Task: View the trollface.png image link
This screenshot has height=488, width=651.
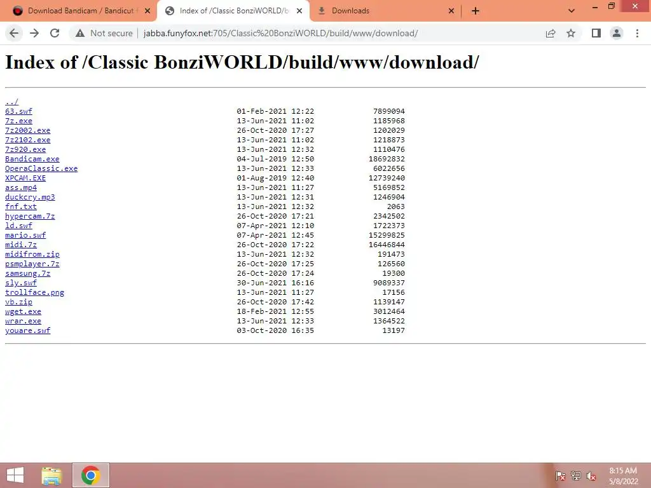Action: click(34, 292)
